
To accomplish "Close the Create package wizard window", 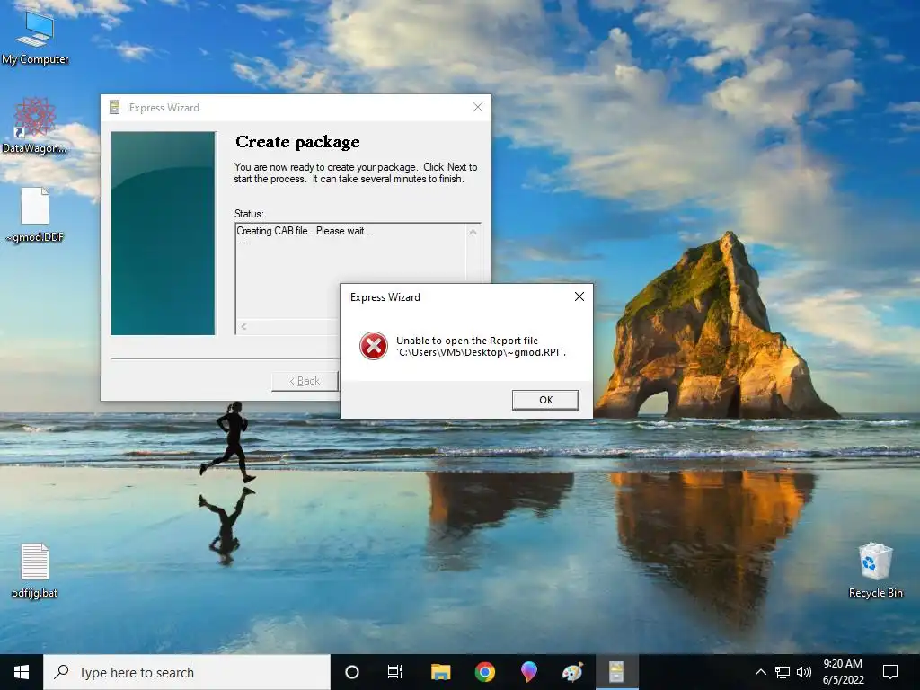I will tap(478, 107).
